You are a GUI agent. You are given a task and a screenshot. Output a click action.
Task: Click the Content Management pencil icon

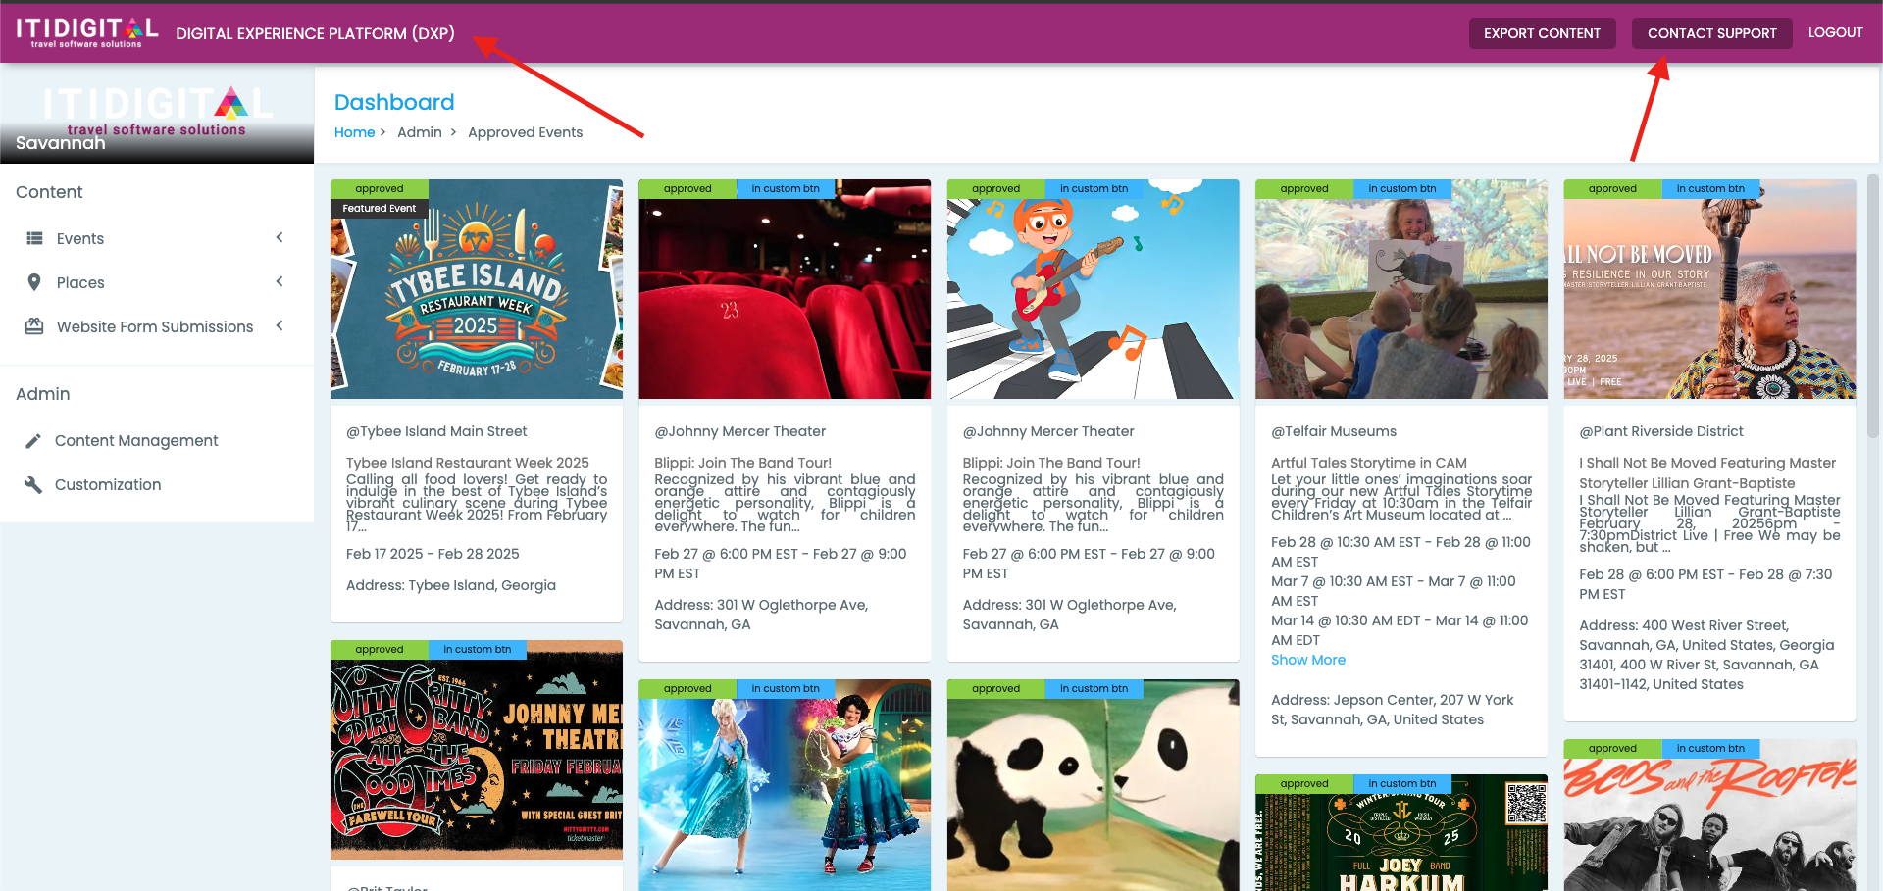[33, 441]
